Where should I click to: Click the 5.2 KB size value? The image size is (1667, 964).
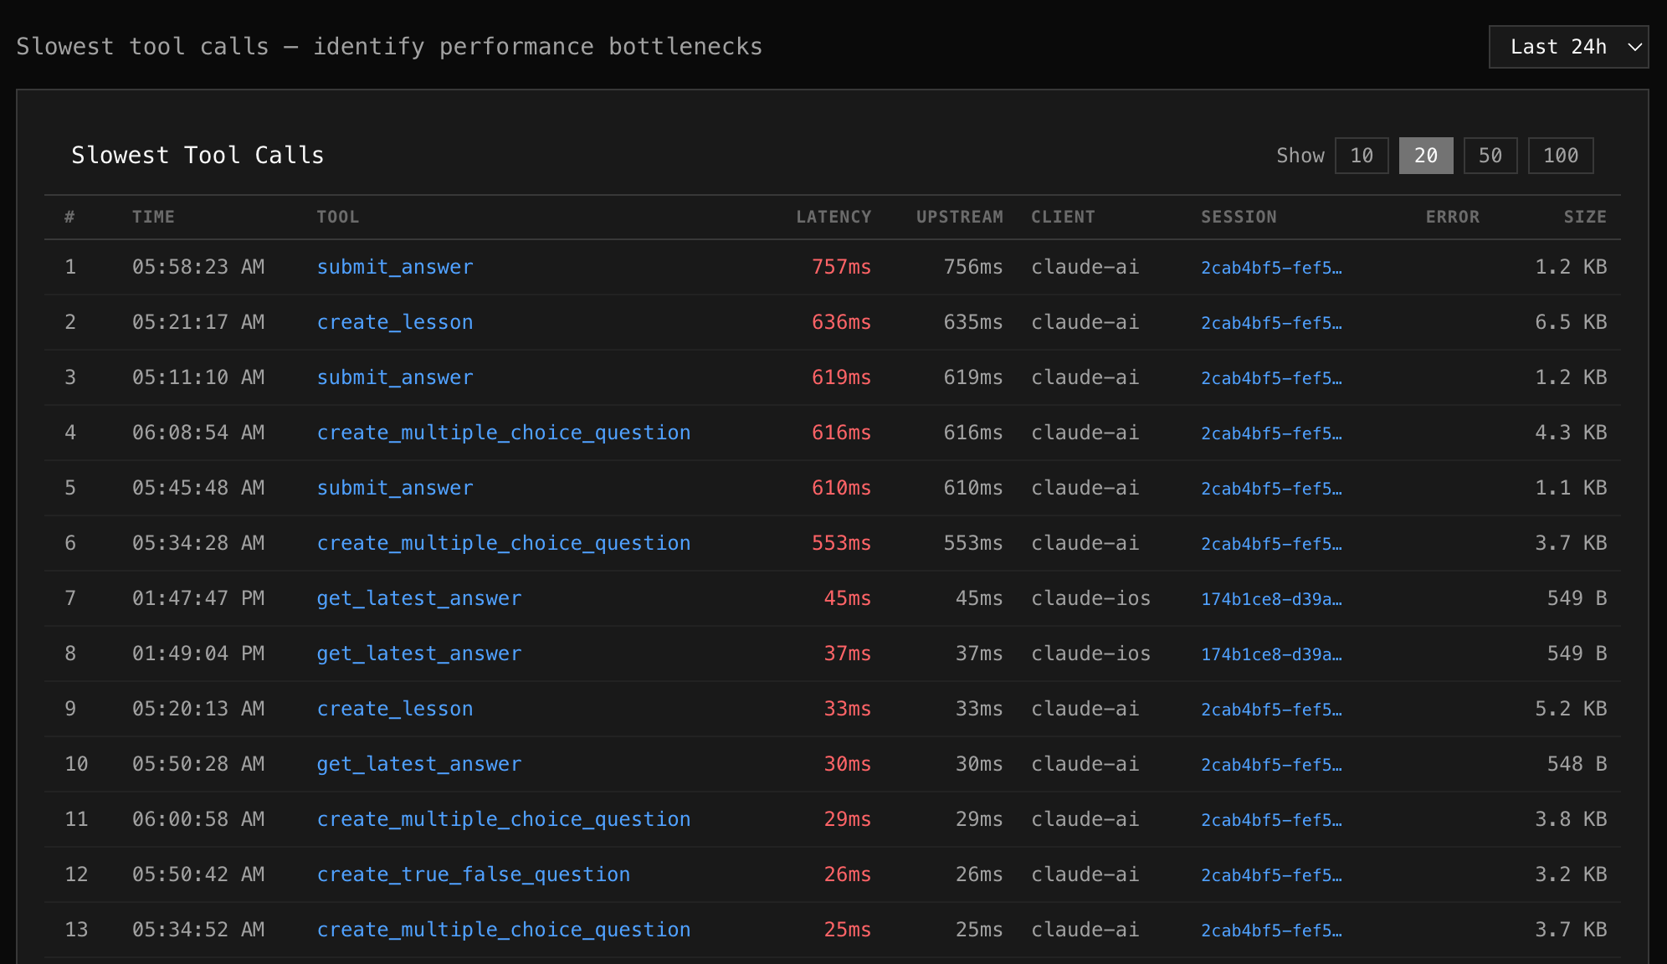point(1571,709)
